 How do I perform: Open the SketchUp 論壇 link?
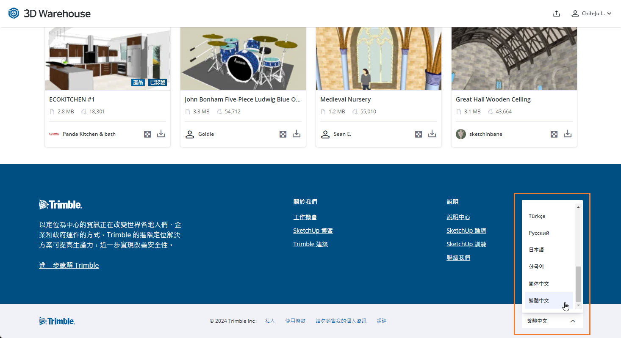click(466, 231)
